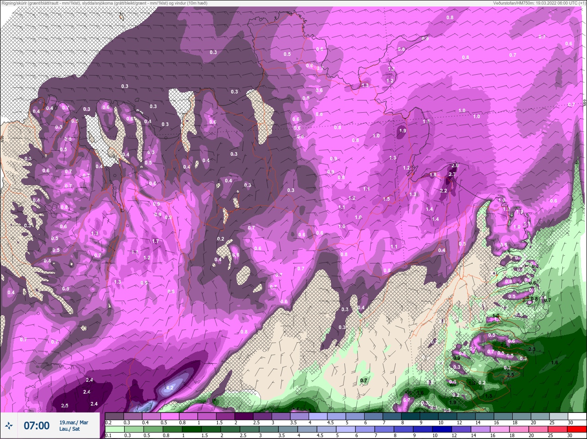Click the 'Lau./ Sat' weekday label
Image resolution: width=587 pixels, height=439 pixels.
point(70,429)
